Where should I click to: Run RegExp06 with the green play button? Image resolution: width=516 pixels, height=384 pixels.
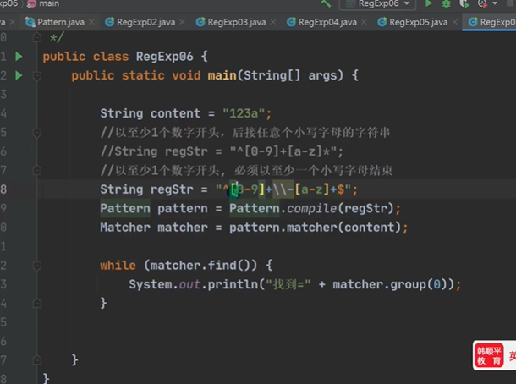coord(429,3)
